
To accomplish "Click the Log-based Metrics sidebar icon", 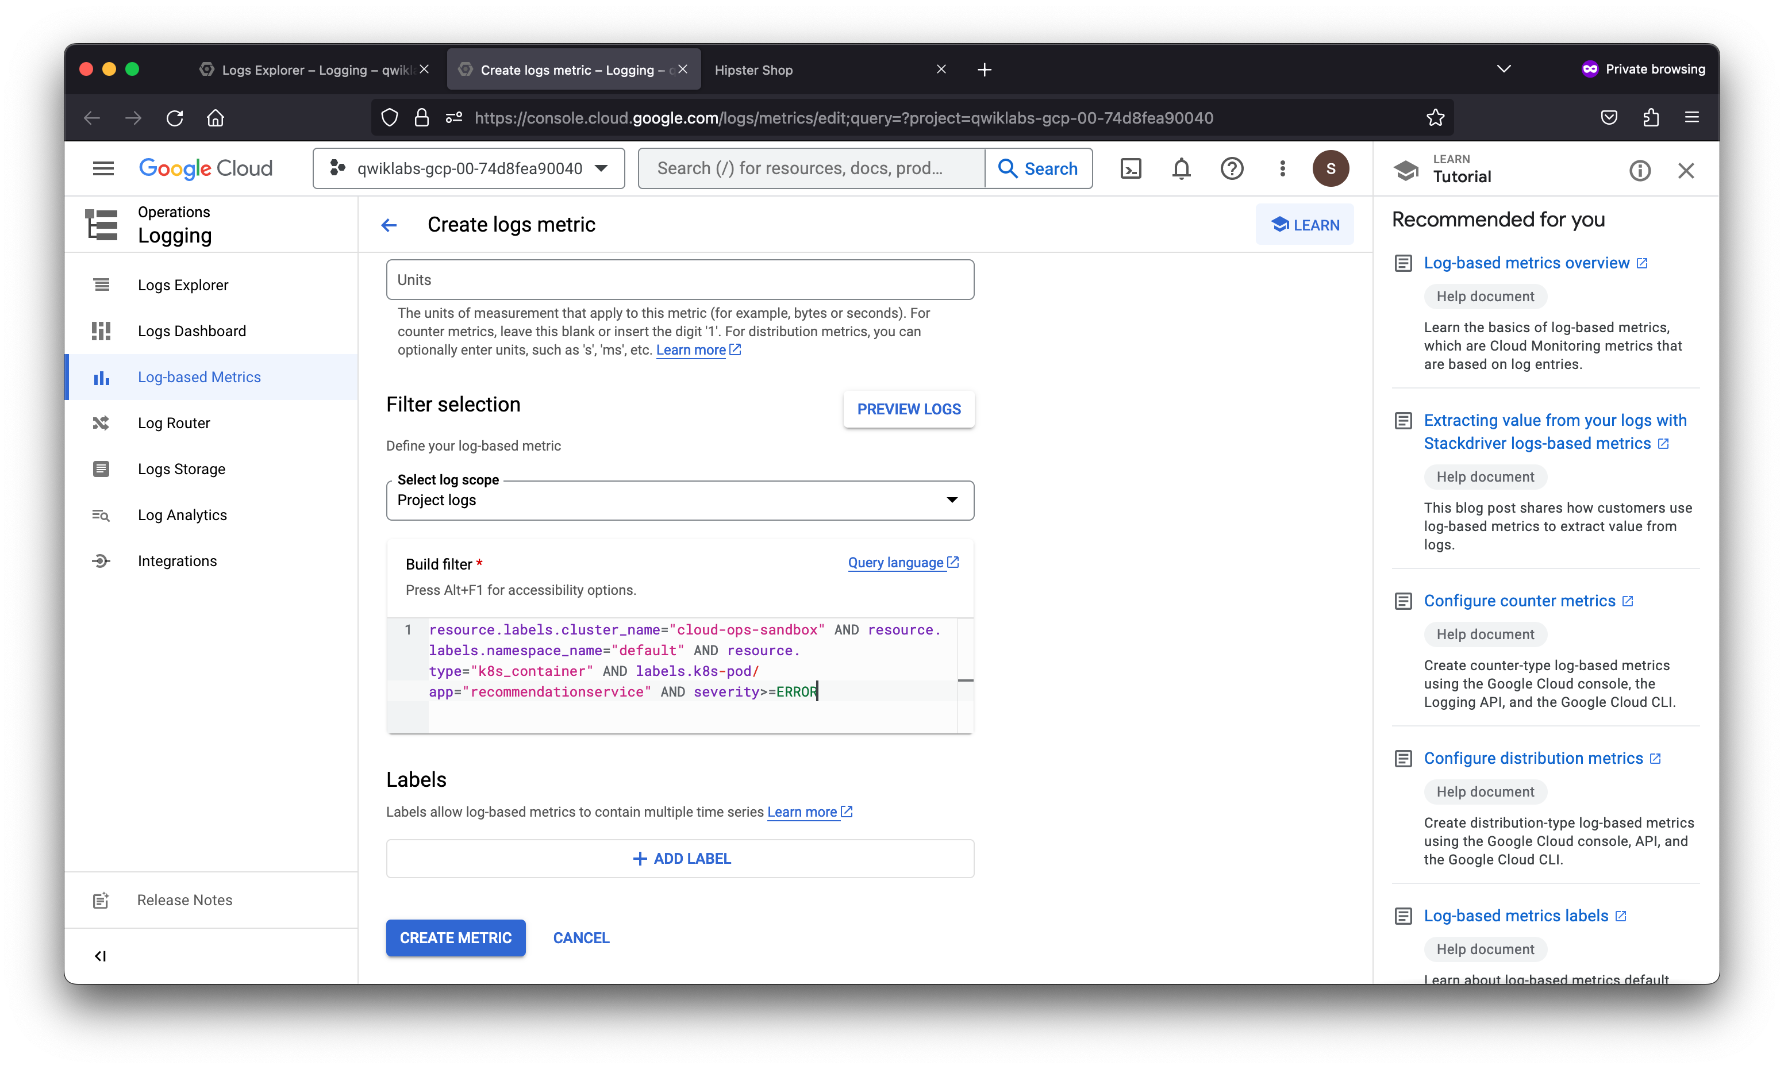I will 102,376.
